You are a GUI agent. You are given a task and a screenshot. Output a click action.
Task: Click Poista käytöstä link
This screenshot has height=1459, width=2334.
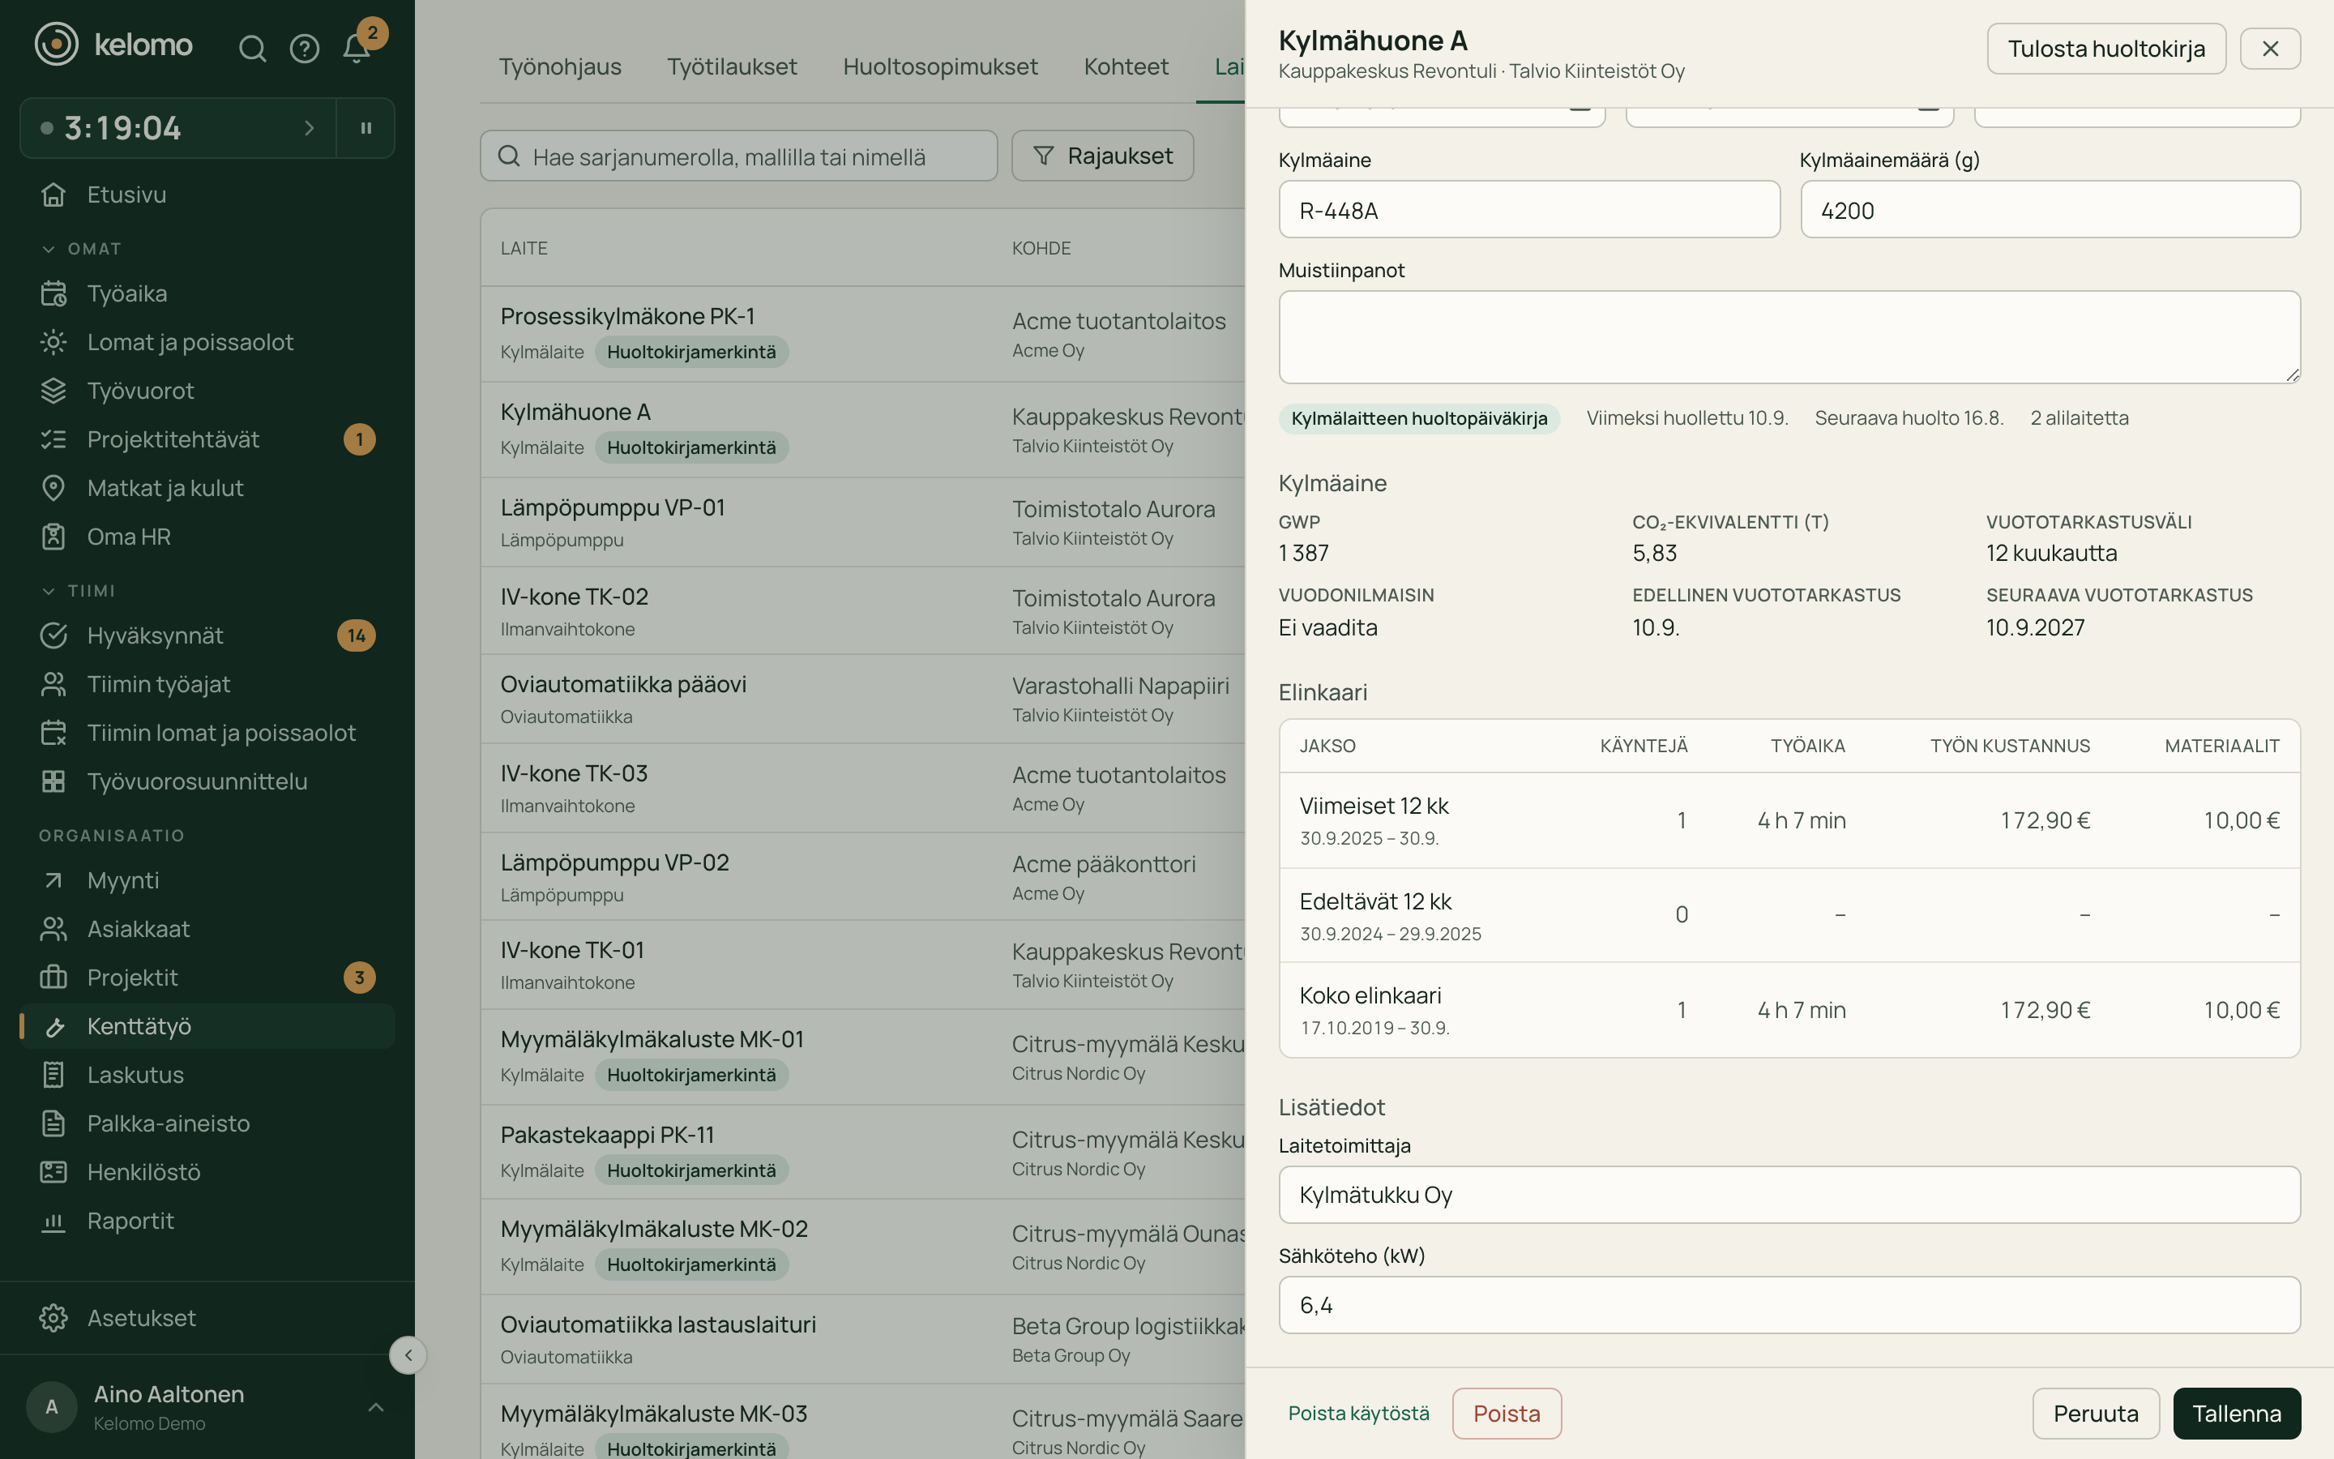(1358, 1413)
